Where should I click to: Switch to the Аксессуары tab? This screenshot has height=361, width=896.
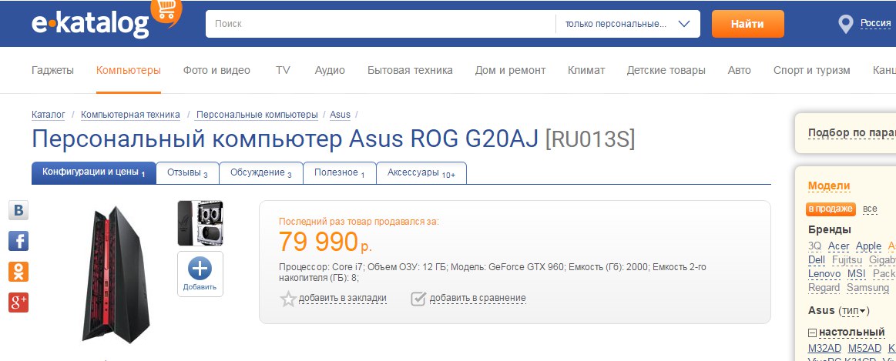[421, 173]
